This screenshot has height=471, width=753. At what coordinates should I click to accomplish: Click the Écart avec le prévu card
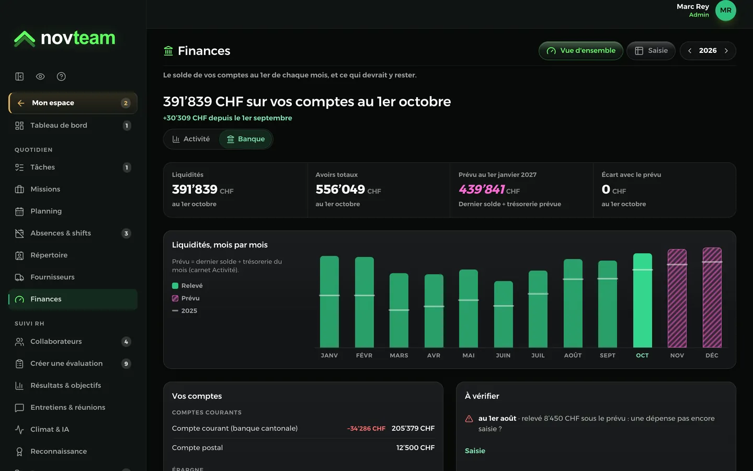[x=665, y=190]
